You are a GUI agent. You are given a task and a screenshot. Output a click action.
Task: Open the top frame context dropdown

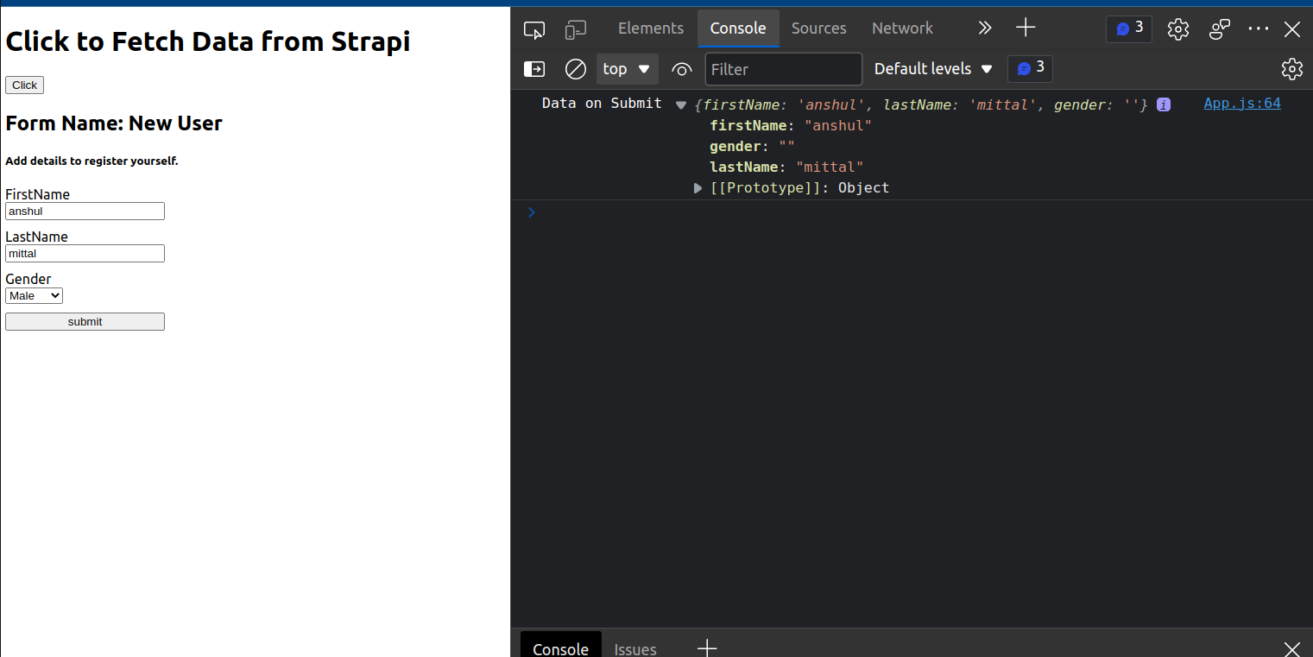(x=627, y=69)
